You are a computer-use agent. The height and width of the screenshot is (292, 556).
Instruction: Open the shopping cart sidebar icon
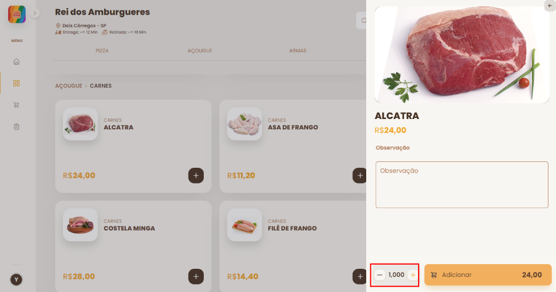tap(16, 105)
